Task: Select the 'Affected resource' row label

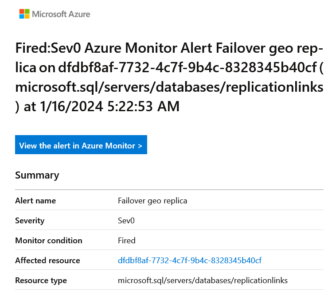Action: click(x=47, y=261)
